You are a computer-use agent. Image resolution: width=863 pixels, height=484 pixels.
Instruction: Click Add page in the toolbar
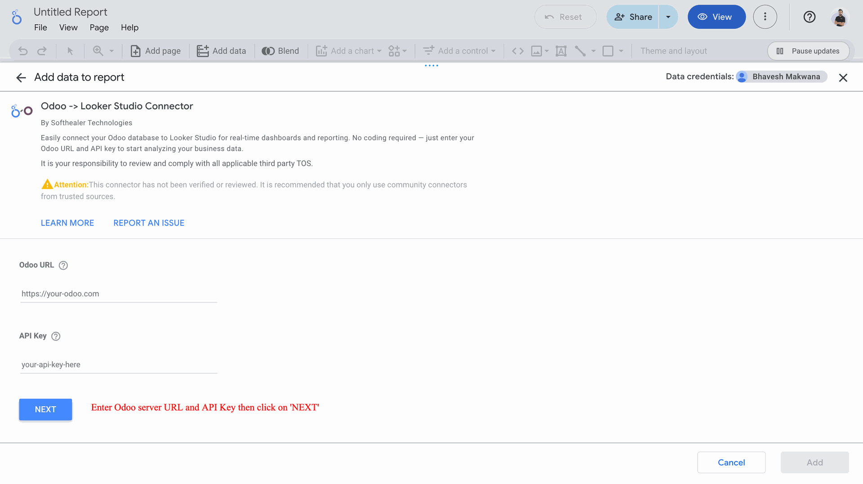pyautogui.click(x=156, y=51)
